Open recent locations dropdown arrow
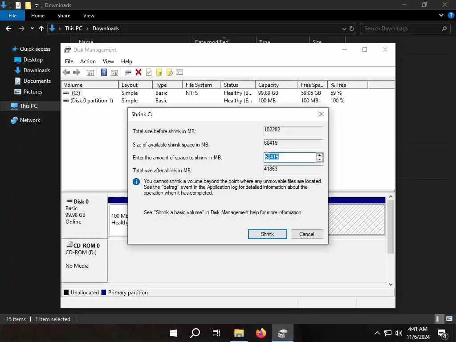The height and width of the screenshot is (342, 456). click(x=32, y=28)
